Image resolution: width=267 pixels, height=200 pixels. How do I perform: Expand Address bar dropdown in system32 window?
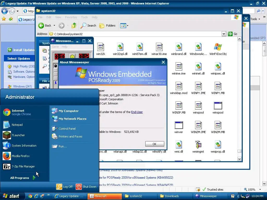point(224,34)
